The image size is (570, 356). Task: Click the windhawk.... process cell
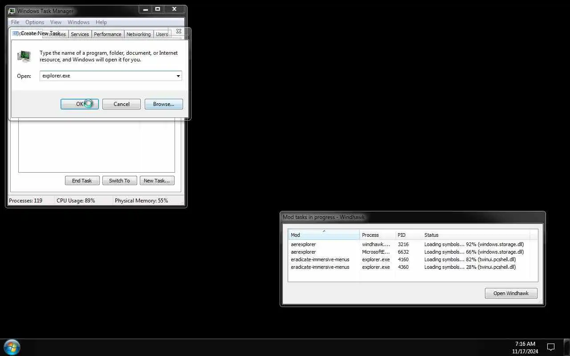point(376,244)
